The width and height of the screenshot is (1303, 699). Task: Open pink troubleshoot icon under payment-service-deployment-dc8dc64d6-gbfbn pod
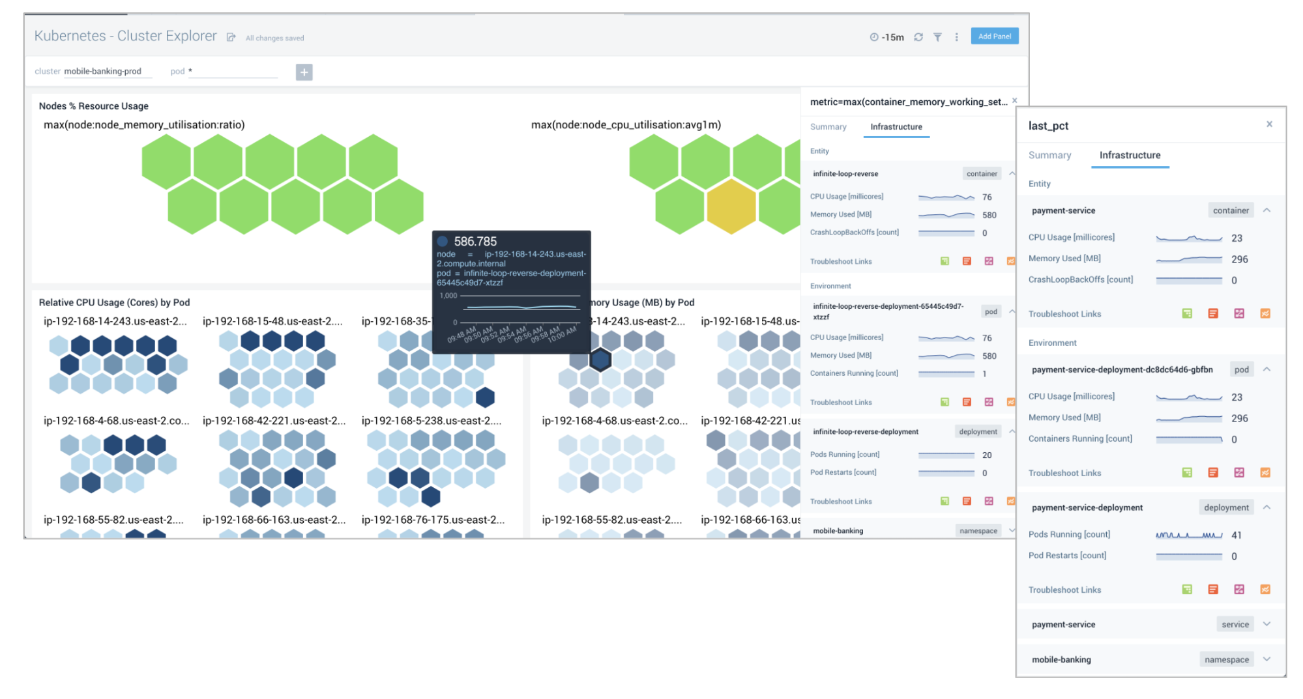(1238, 472)
